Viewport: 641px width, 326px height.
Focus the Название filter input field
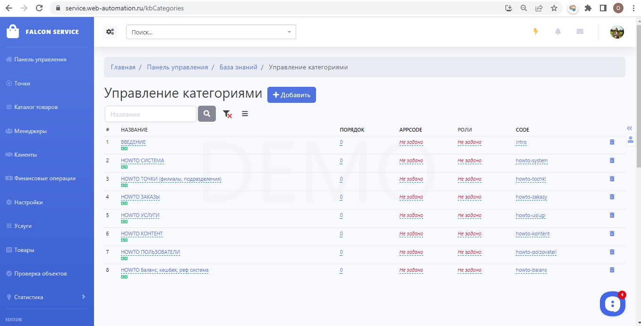150,114
